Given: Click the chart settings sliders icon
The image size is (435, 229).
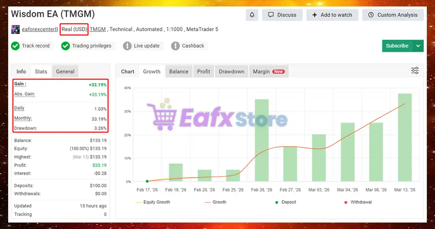Looking at the screenshot, I should 415,71.
